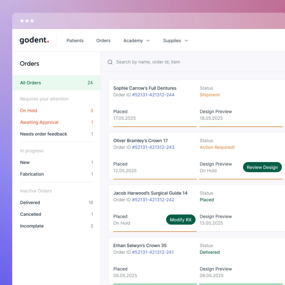Screen dimensions: 285x285
Task: Show Delivered orders
Action: (x=56, y=203)
